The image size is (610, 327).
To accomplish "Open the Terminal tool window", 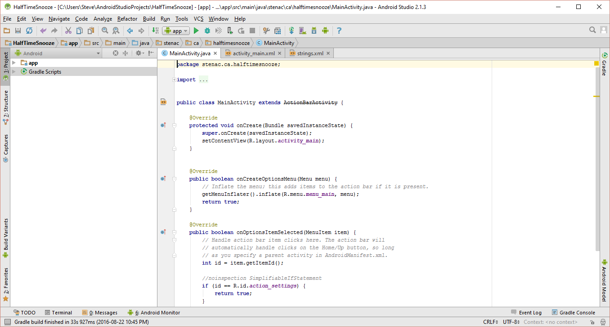I will tap(58, 313).
